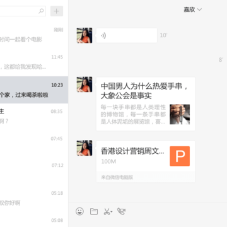Image resolution: width=227 pixels, height=227 pixels.
Task: Click the search magnifier icon
Action: click(41, 11)
